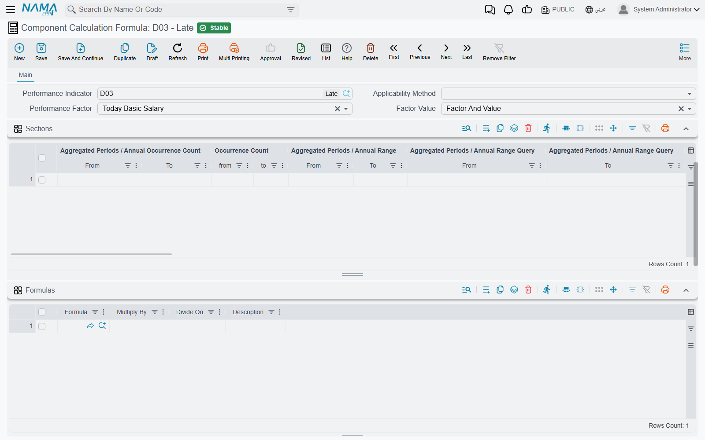Check row 1 checkbox in Formulas grid

click(x=42, y=326)
